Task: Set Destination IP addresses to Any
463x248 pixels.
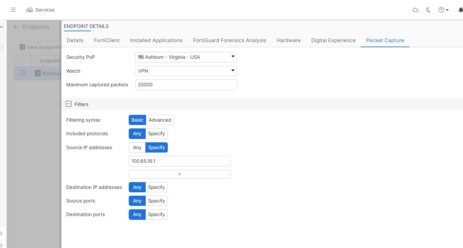Action: (x=137, y=187)
